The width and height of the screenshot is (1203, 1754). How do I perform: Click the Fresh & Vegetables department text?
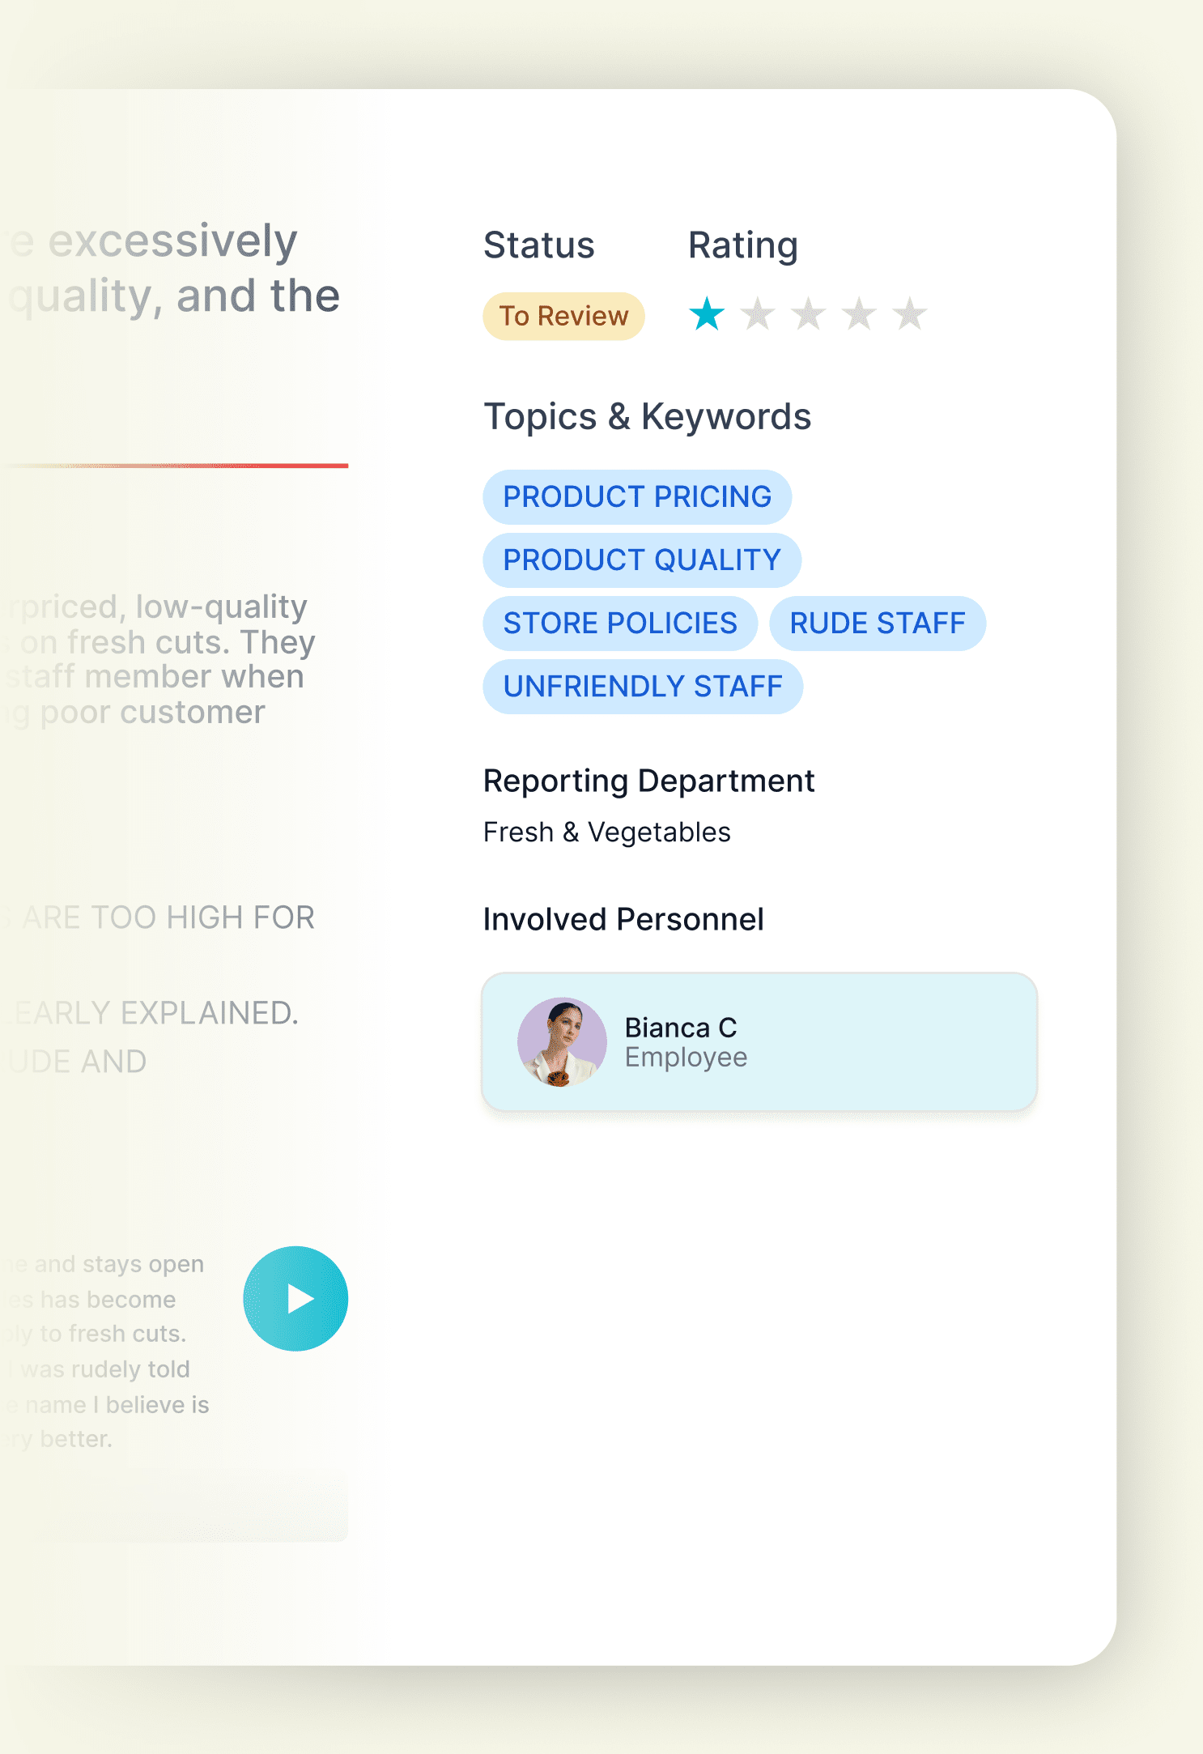pyautogui.click(x=606, y=832)
